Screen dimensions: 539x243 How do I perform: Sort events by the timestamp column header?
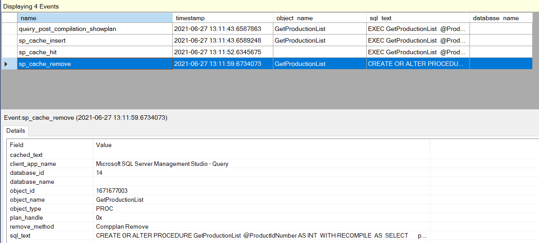click(x=223, y=18)
